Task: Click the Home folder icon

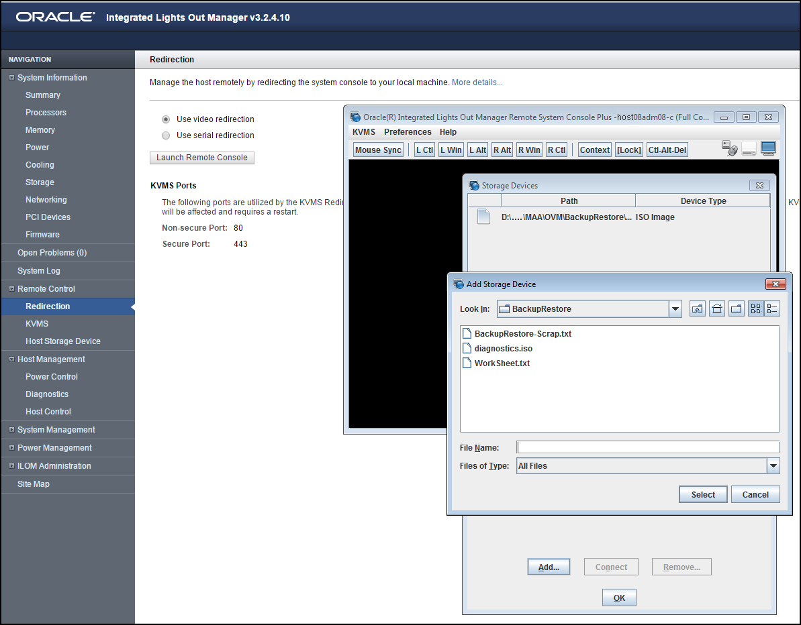Action: (716, 308)
